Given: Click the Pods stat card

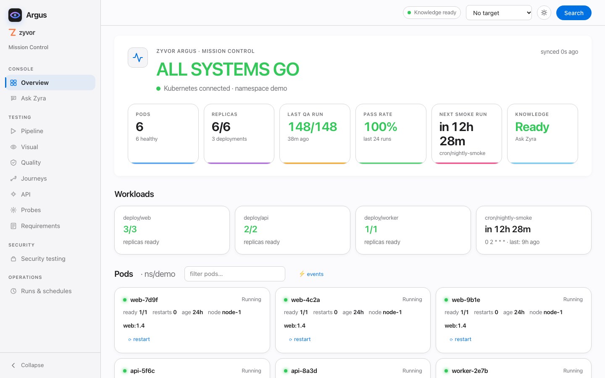Looking at the screenshot, I should [x=163, y=134].
